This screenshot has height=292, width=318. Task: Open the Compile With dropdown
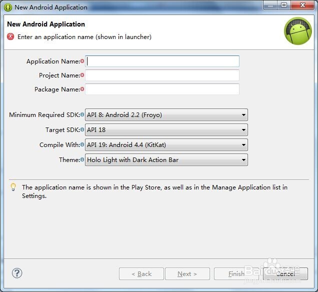[166, 145]
